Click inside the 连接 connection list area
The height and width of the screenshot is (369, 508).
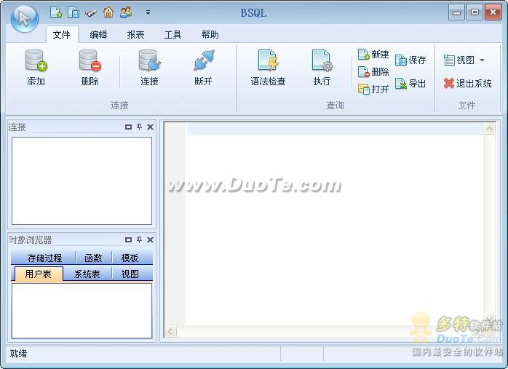coord(82,180)
